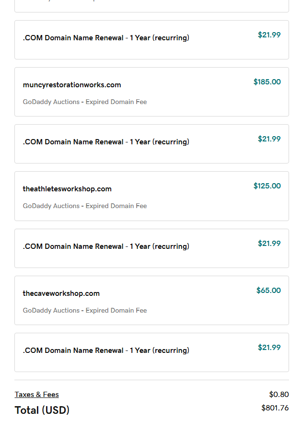302x432 pixels.
Task: Select the last .COM Domain Name Renewal item
Action: tap(106, 350)
